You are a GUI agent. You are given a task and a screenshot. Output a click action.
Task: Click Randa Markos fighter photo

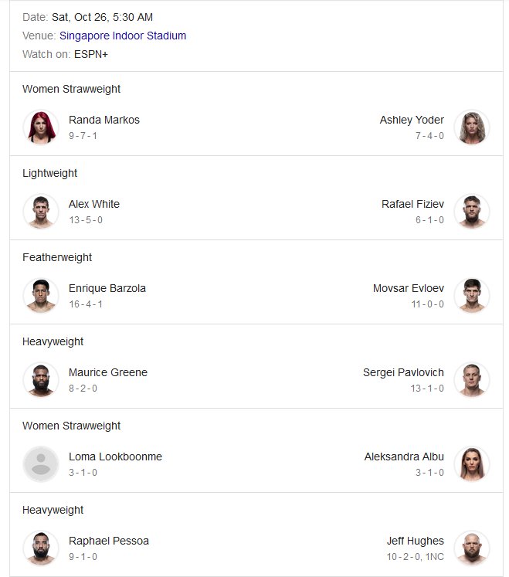tap(41, 127)
